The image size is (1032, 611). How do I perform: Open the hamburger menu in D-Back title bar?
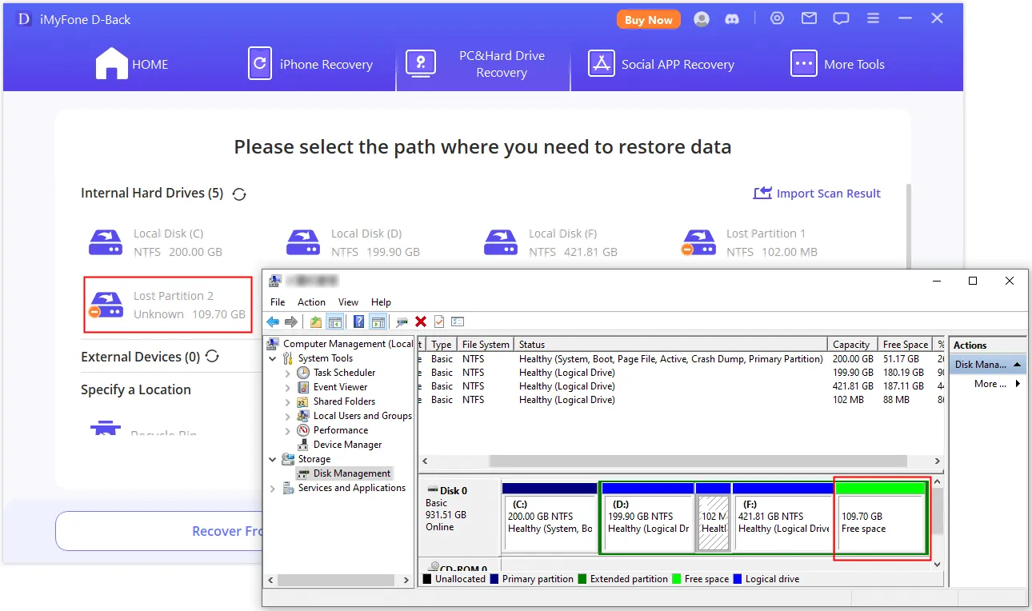(873, 18)
